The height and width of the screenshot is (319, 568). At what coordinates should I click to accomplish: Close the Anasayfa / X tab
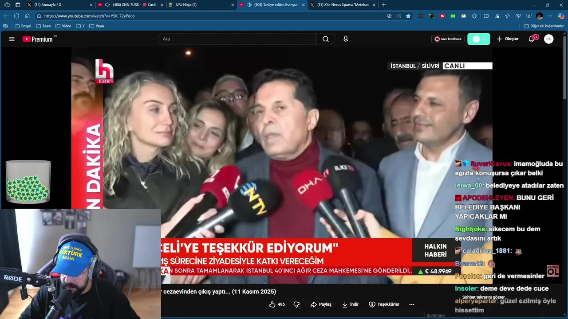91,5
